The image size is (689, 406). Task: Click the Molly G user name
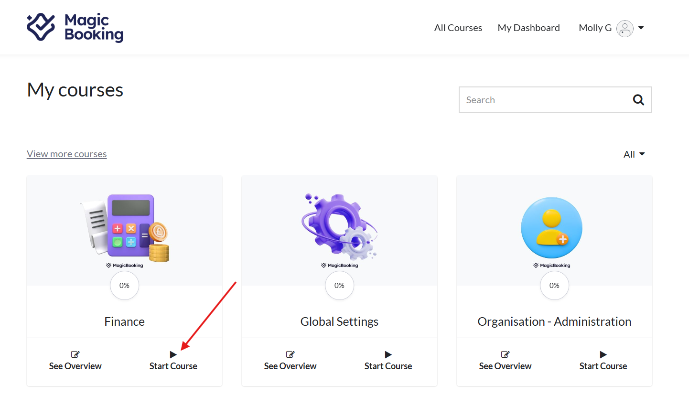click(595, 28)
